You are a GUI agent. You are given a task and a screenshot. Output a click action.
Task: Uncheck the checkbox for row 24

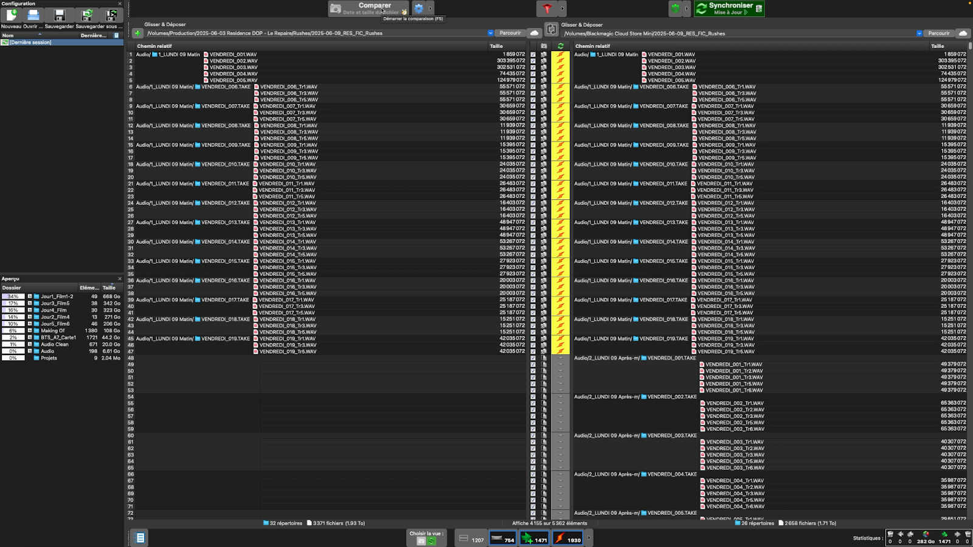533,203
